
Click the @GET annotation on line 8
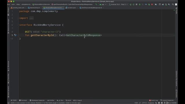click(x=28, y=32)
